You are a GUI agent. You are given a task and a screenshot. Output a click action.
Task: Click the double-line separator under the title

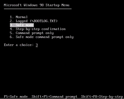(38, 9)
